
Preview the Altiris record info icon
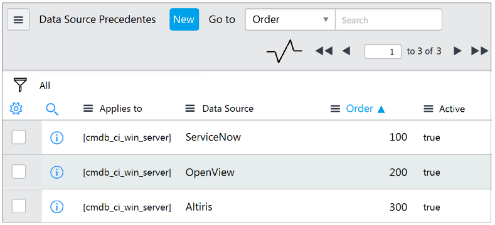tap(57, 207)
